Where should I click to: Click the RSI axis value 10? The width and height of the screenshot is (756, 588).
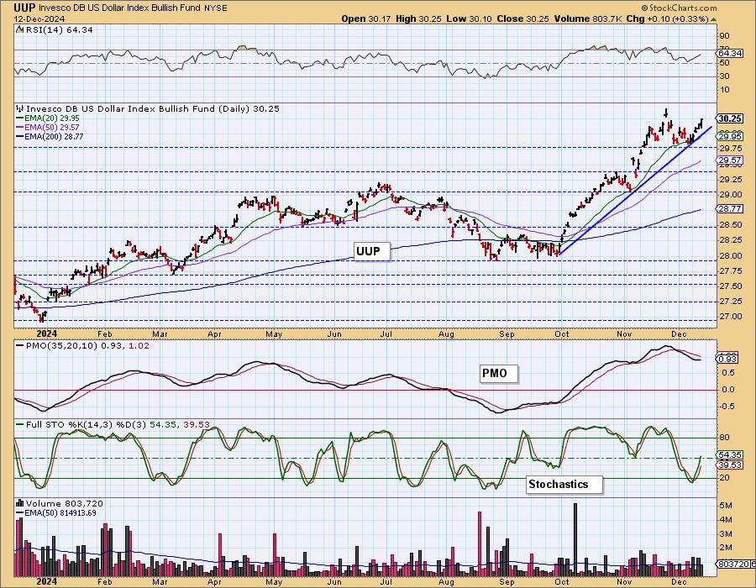724,90
